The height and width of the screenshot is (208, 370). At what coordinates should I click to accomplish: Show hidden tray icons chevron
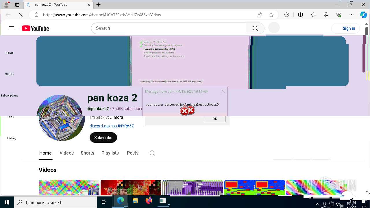[318, 204]
